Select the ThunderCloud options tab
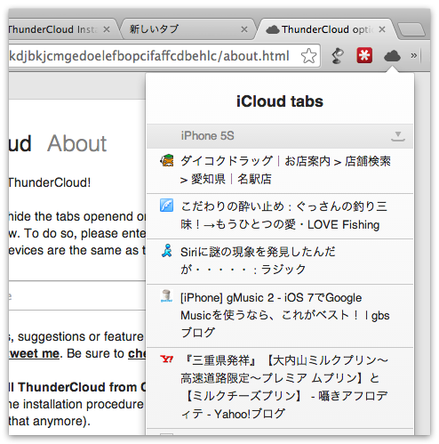The width and height of the screenshot is (439, 444). 326,29
